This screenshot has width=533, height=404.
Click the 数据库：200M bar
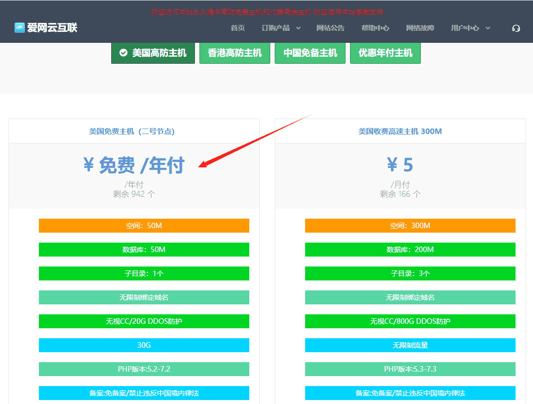click(410, 250)
